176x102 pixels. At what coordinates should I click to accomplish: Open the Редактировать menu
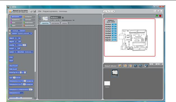(50, 11)
